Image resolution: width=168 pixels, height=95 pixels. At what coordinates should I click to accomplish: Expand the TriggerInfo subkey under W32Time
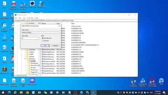(27, 72)
